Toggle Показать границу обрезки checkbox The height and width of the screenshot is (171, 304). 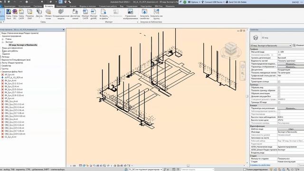coord(279,91)
